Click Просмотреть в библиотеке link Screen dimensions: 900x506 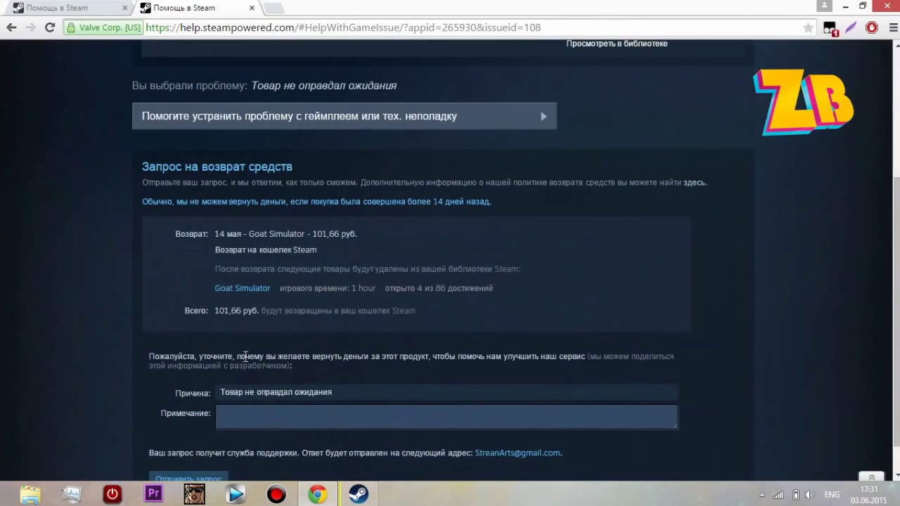tap(617, 44)
